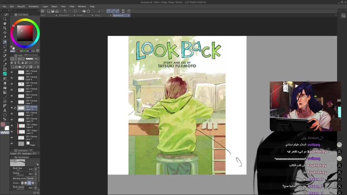Screen dimensions: 347x195
Task: Select the Pen tool in toolbar
Action: coord(5,42)
